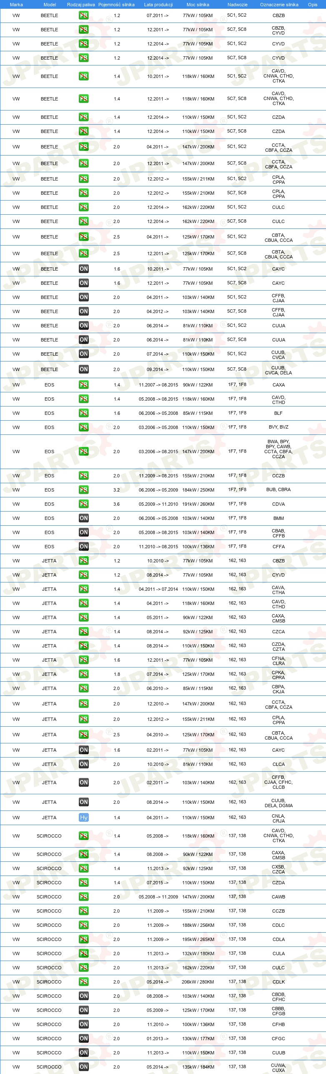326x1074 pixels.
Task: Select petrol icon for EOS 3.2 engine
Action: click(x=84, y=490)
